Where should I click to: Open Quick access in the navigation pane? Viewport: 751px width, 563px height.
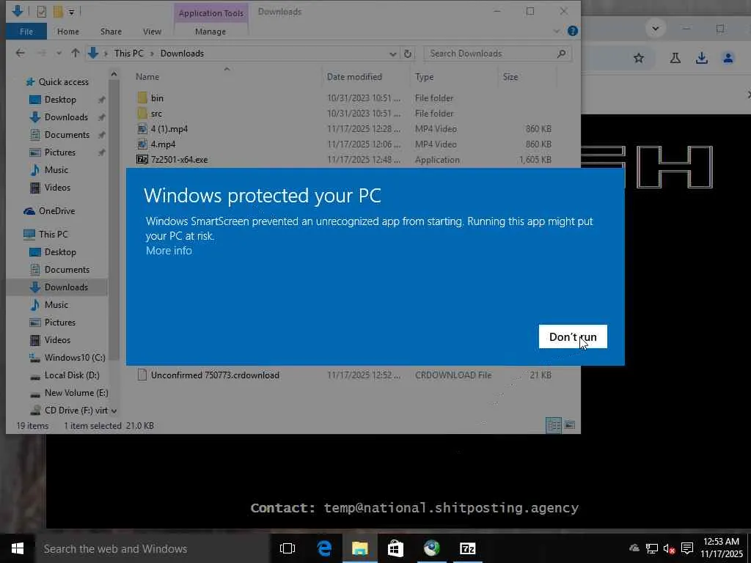pos(63,82)
